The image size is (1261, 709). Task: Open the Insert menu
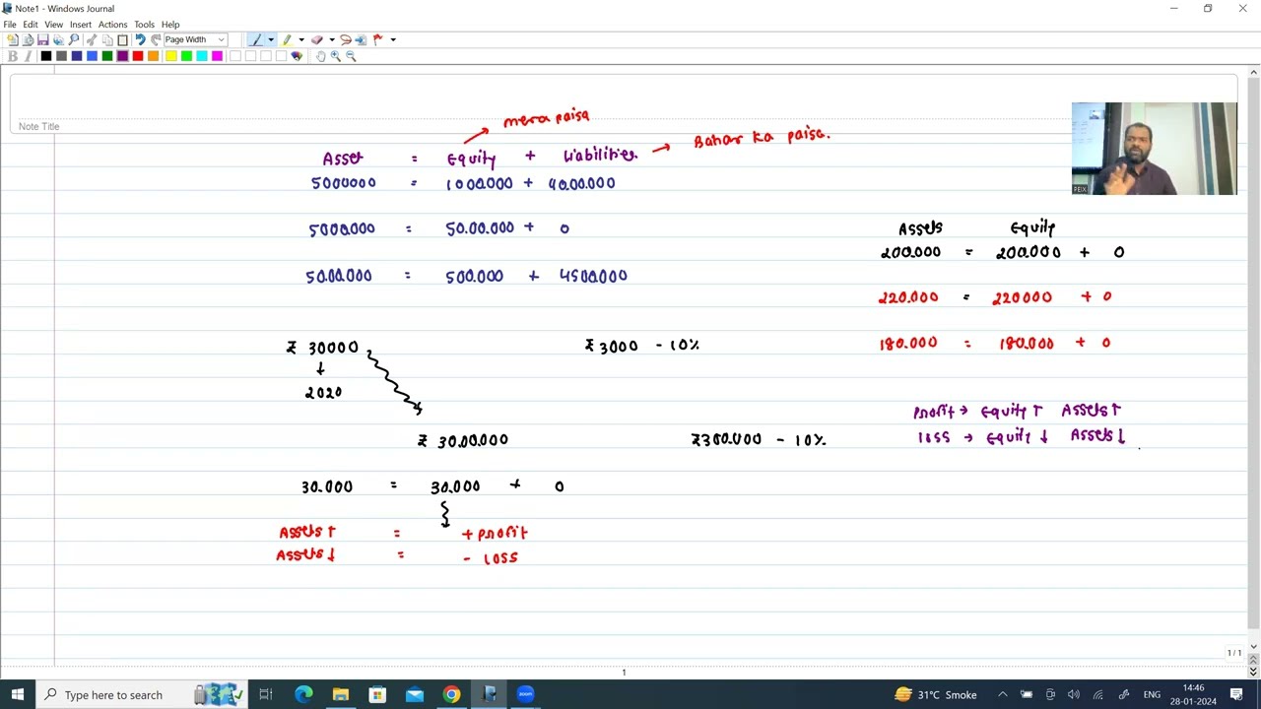[81, 24]
